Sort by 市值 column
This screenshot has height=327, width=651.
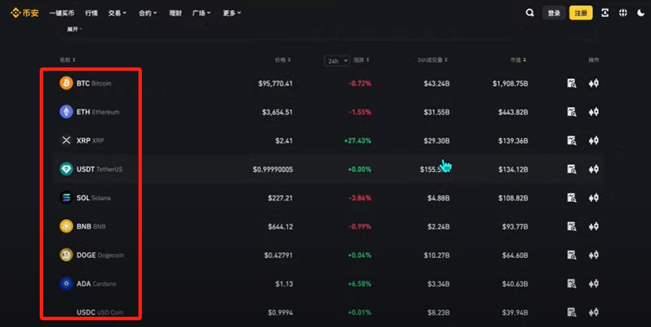(518, 60)
